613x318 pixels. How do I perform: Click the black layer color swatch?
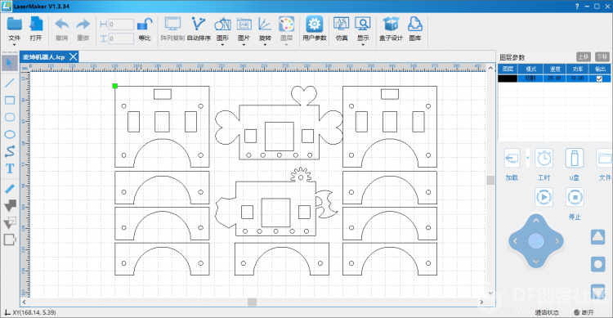tap(508, 78)
